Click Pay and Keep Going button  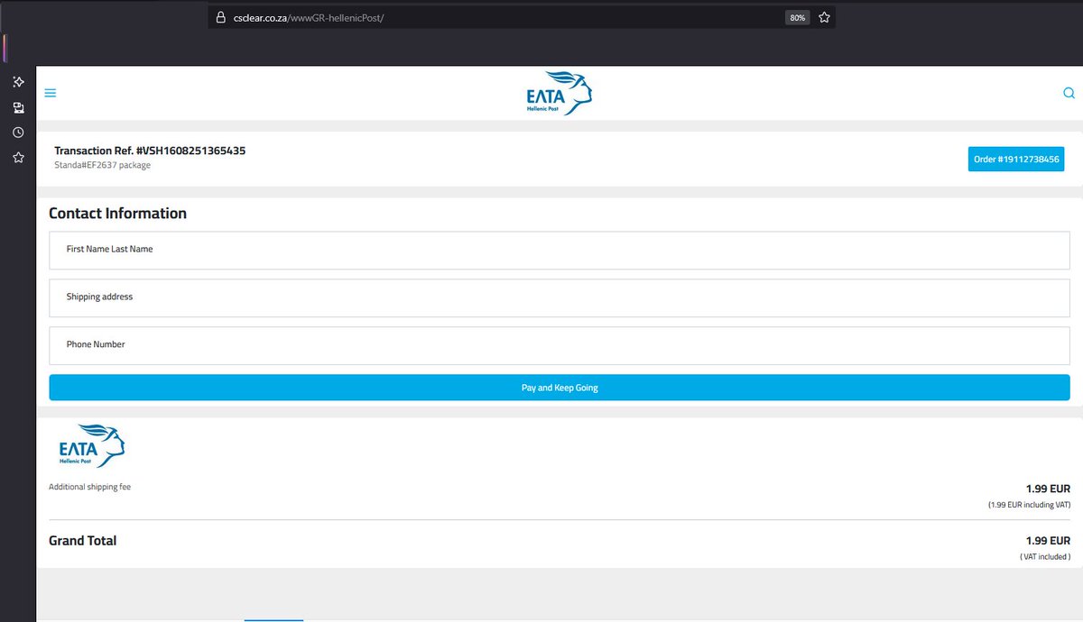tap(560, 388)
